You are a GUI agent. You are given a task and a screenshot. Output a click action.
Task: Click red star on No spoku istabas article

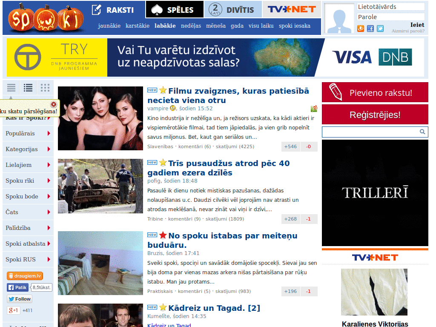point(163,235)
